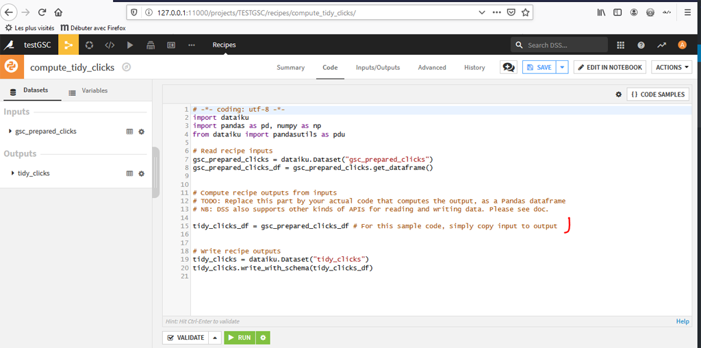Open 'Les plus visités' bookmark
This screenshot has width=701, height=348.
[x=29, y=27]
